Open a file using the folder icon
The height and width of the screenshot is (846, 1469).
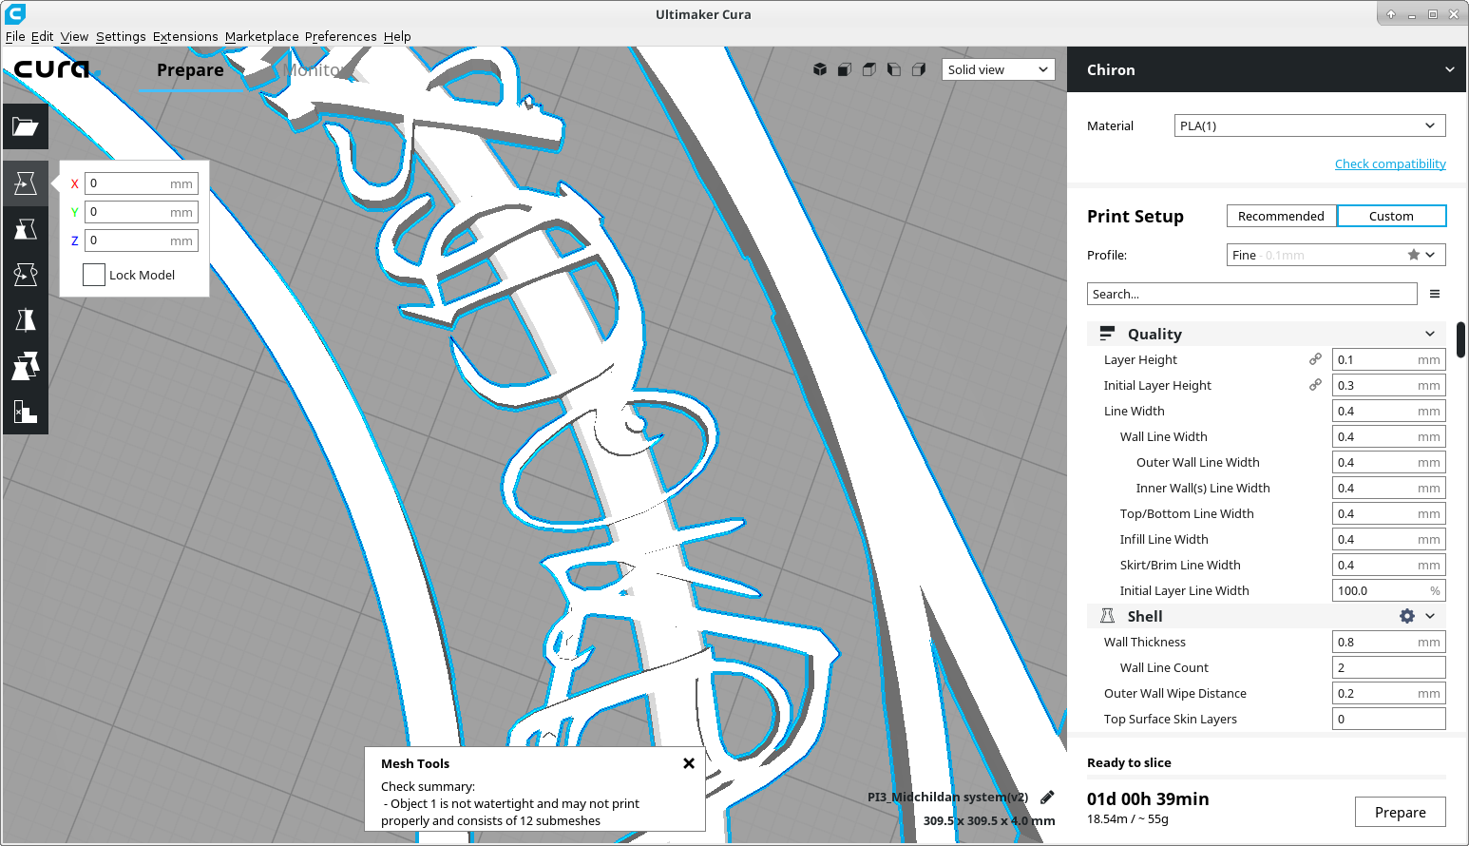(26, 126)
